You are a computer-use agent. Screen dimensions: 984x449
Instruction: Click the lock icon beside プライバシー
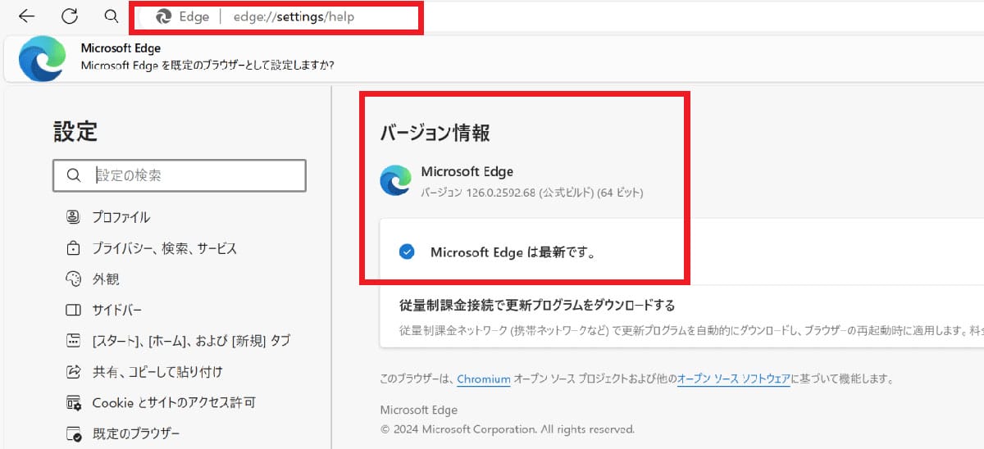(x=74, y=248)
